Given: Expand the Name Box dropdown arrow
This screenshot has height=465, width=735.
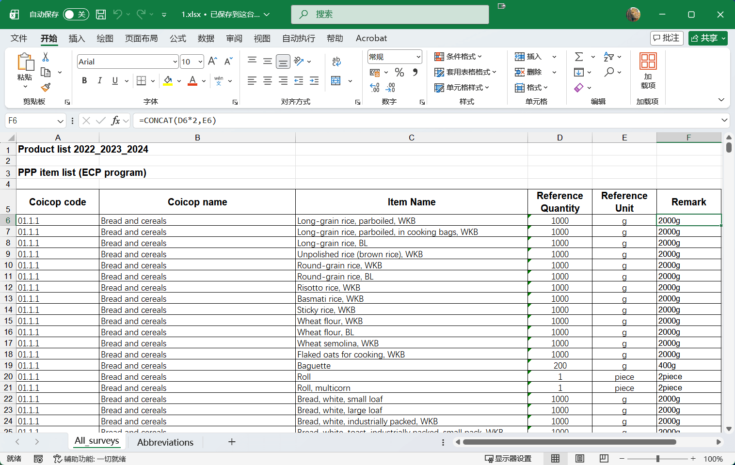Looking at the screenshot, I should click(60, 121).
